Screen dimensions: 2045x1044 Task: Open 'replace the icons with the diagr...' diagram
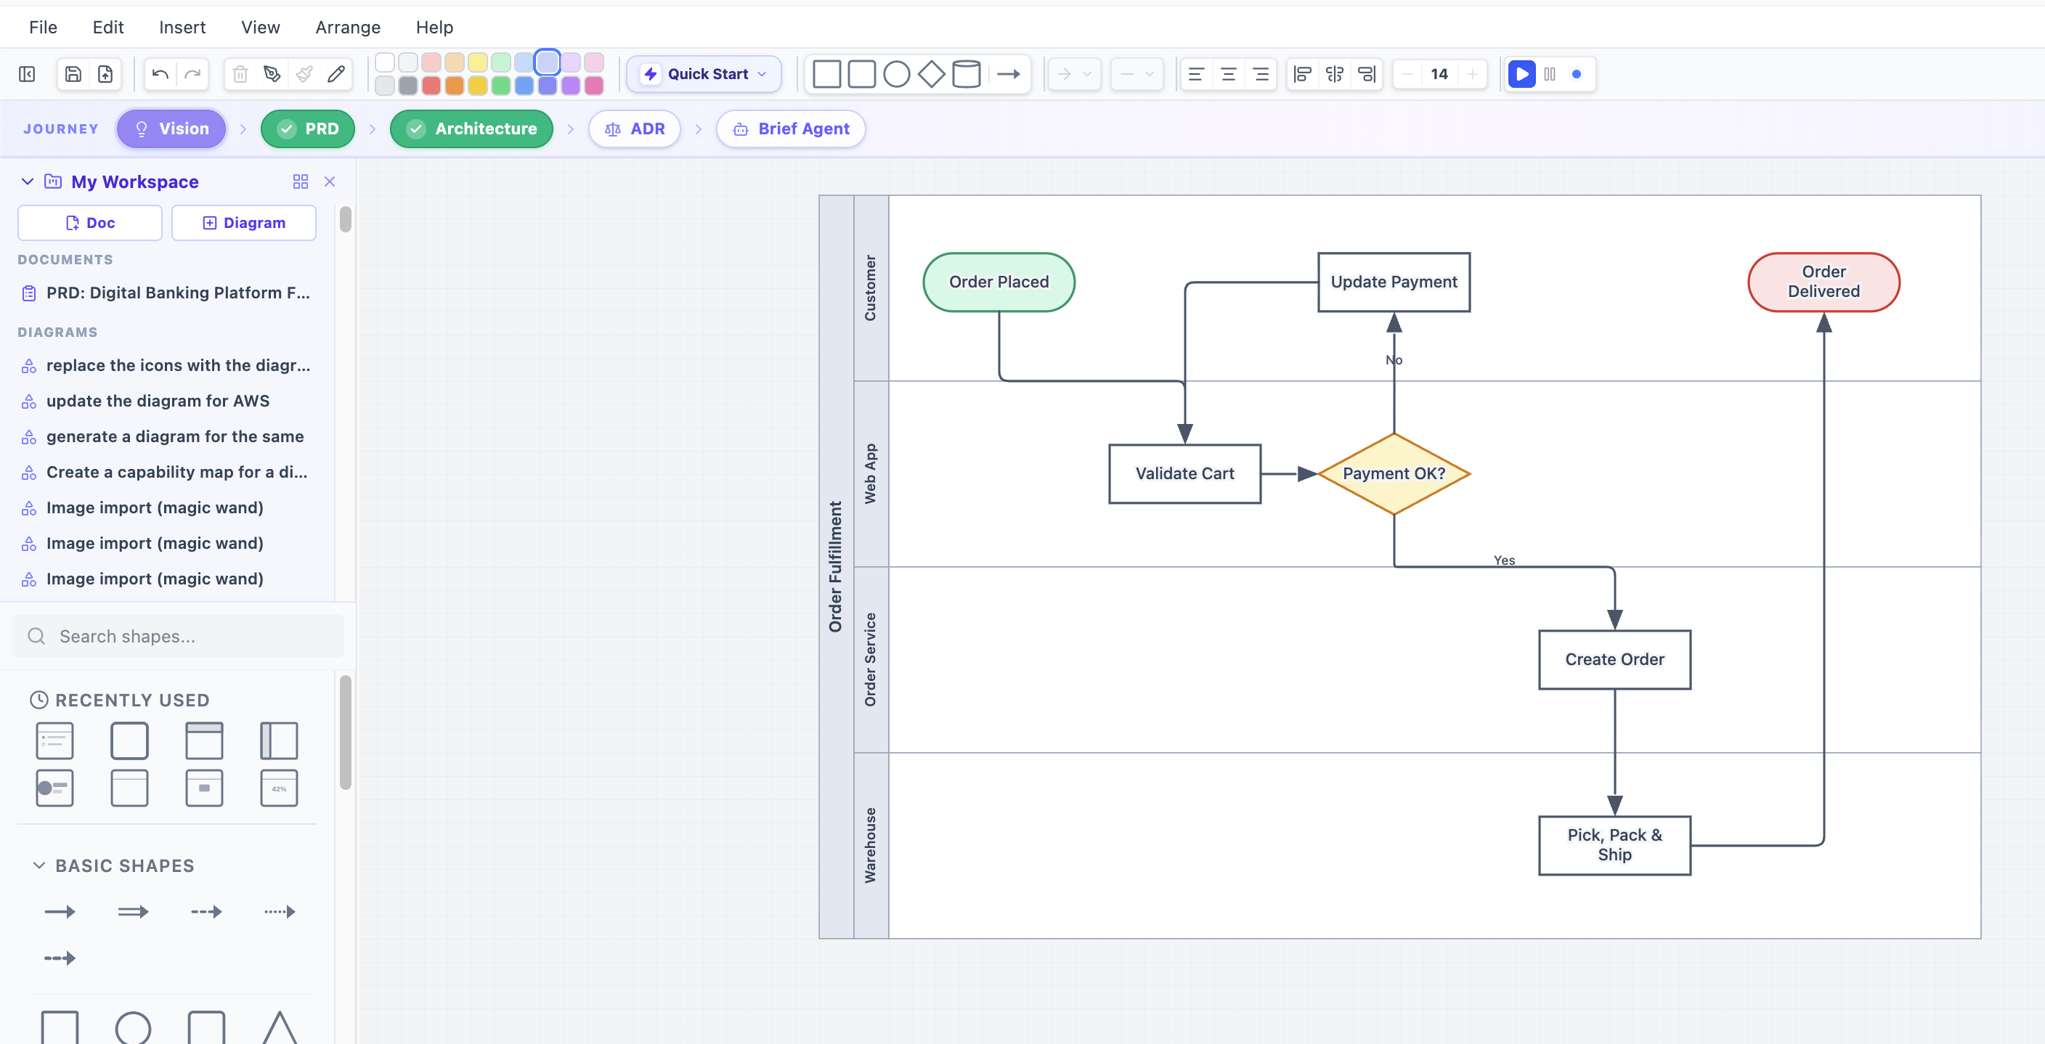(x=167, y=365)
